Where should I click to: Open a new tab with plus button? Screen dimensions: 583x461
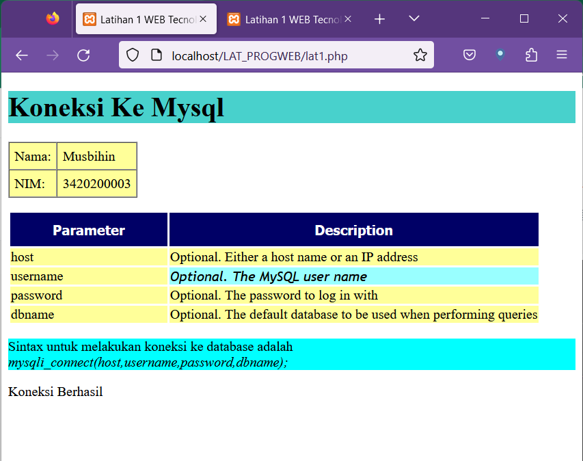379,19
